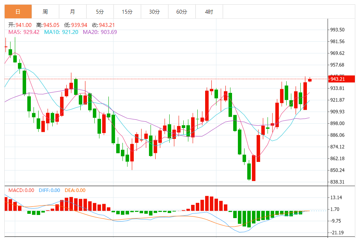Click the 969.62 price axis label
Screen dimensions: 358x238
(337, 53)
